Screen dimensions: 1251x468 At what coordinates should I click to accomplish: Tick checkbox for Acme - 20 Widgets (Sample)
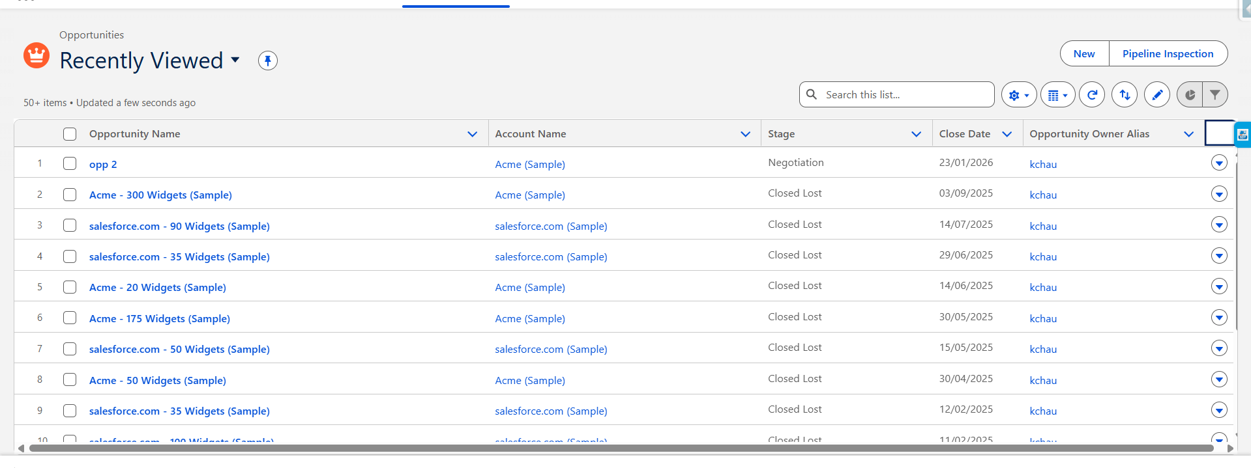tap(70, 287)
